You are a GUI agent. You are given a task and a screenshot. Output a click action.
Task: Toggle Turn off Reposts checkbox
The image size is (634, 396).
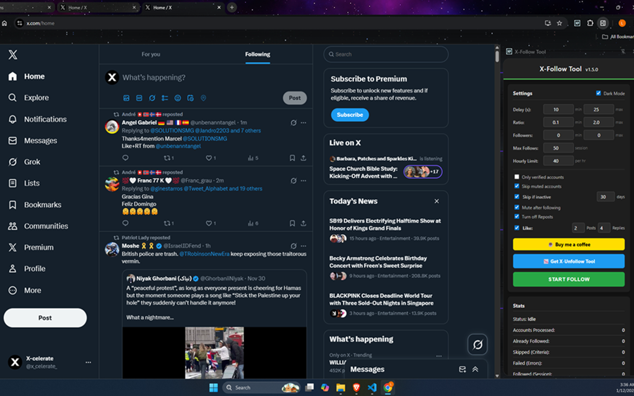(517, 216)
